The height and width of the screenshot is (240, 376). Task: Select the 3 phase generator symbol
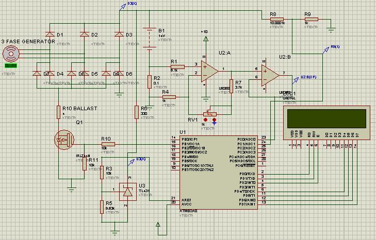pos(11,54)
